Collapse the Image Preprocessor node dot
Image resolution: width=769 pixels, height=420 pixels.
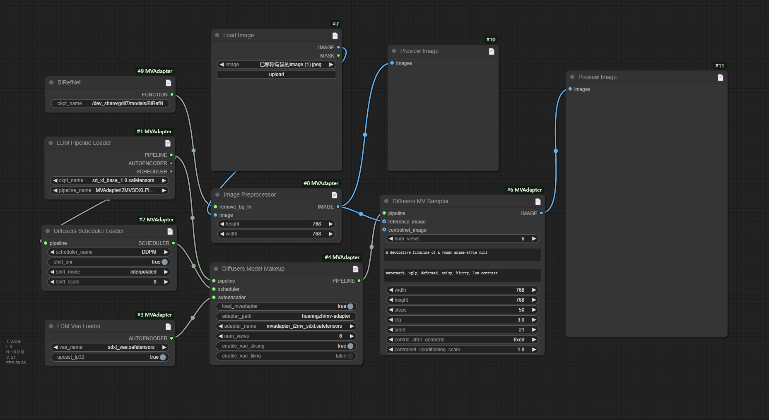217,194
